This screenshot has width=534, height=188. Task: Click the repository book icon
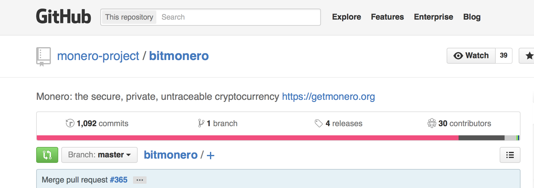coord(44,57)
